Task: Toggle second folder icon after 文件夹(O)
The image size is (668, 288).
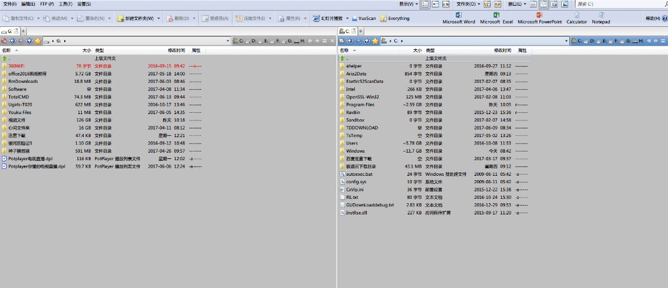Action: tap(497, 4)
